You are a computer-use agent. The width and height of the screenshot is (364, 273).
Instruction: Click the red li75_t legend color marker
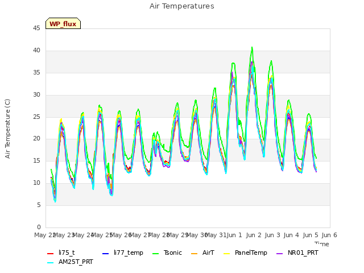[51, 254]
